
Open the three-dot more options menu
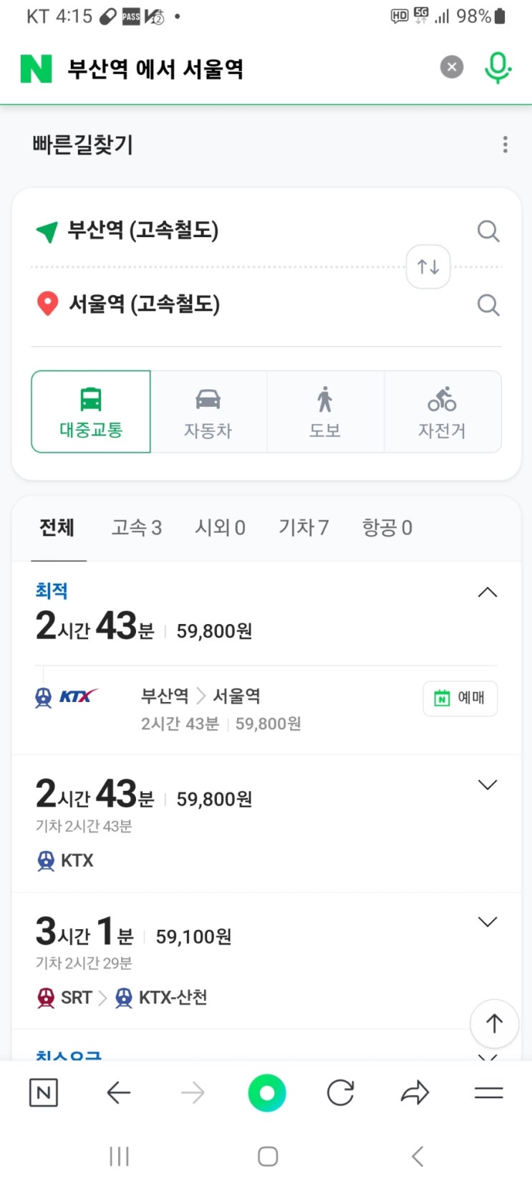[x=506, y=145]
